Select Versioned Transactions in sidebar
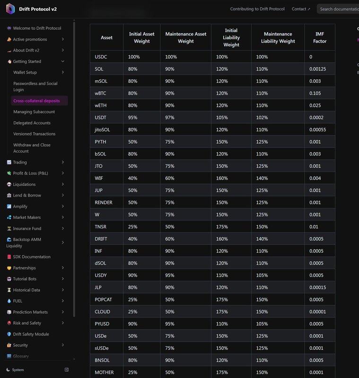The width and height of the screenshot is (359, 378). pos(35,134)
